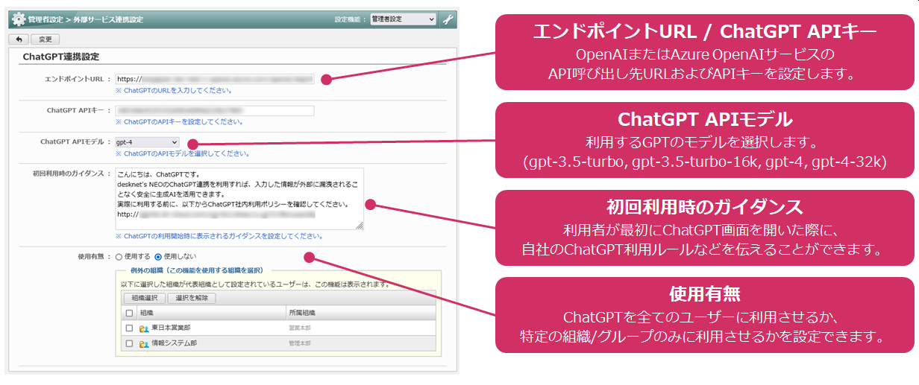Check the 東日本営業部 checkbox
The height and width of the screenshot is (385, 919).
pos(129,328)
